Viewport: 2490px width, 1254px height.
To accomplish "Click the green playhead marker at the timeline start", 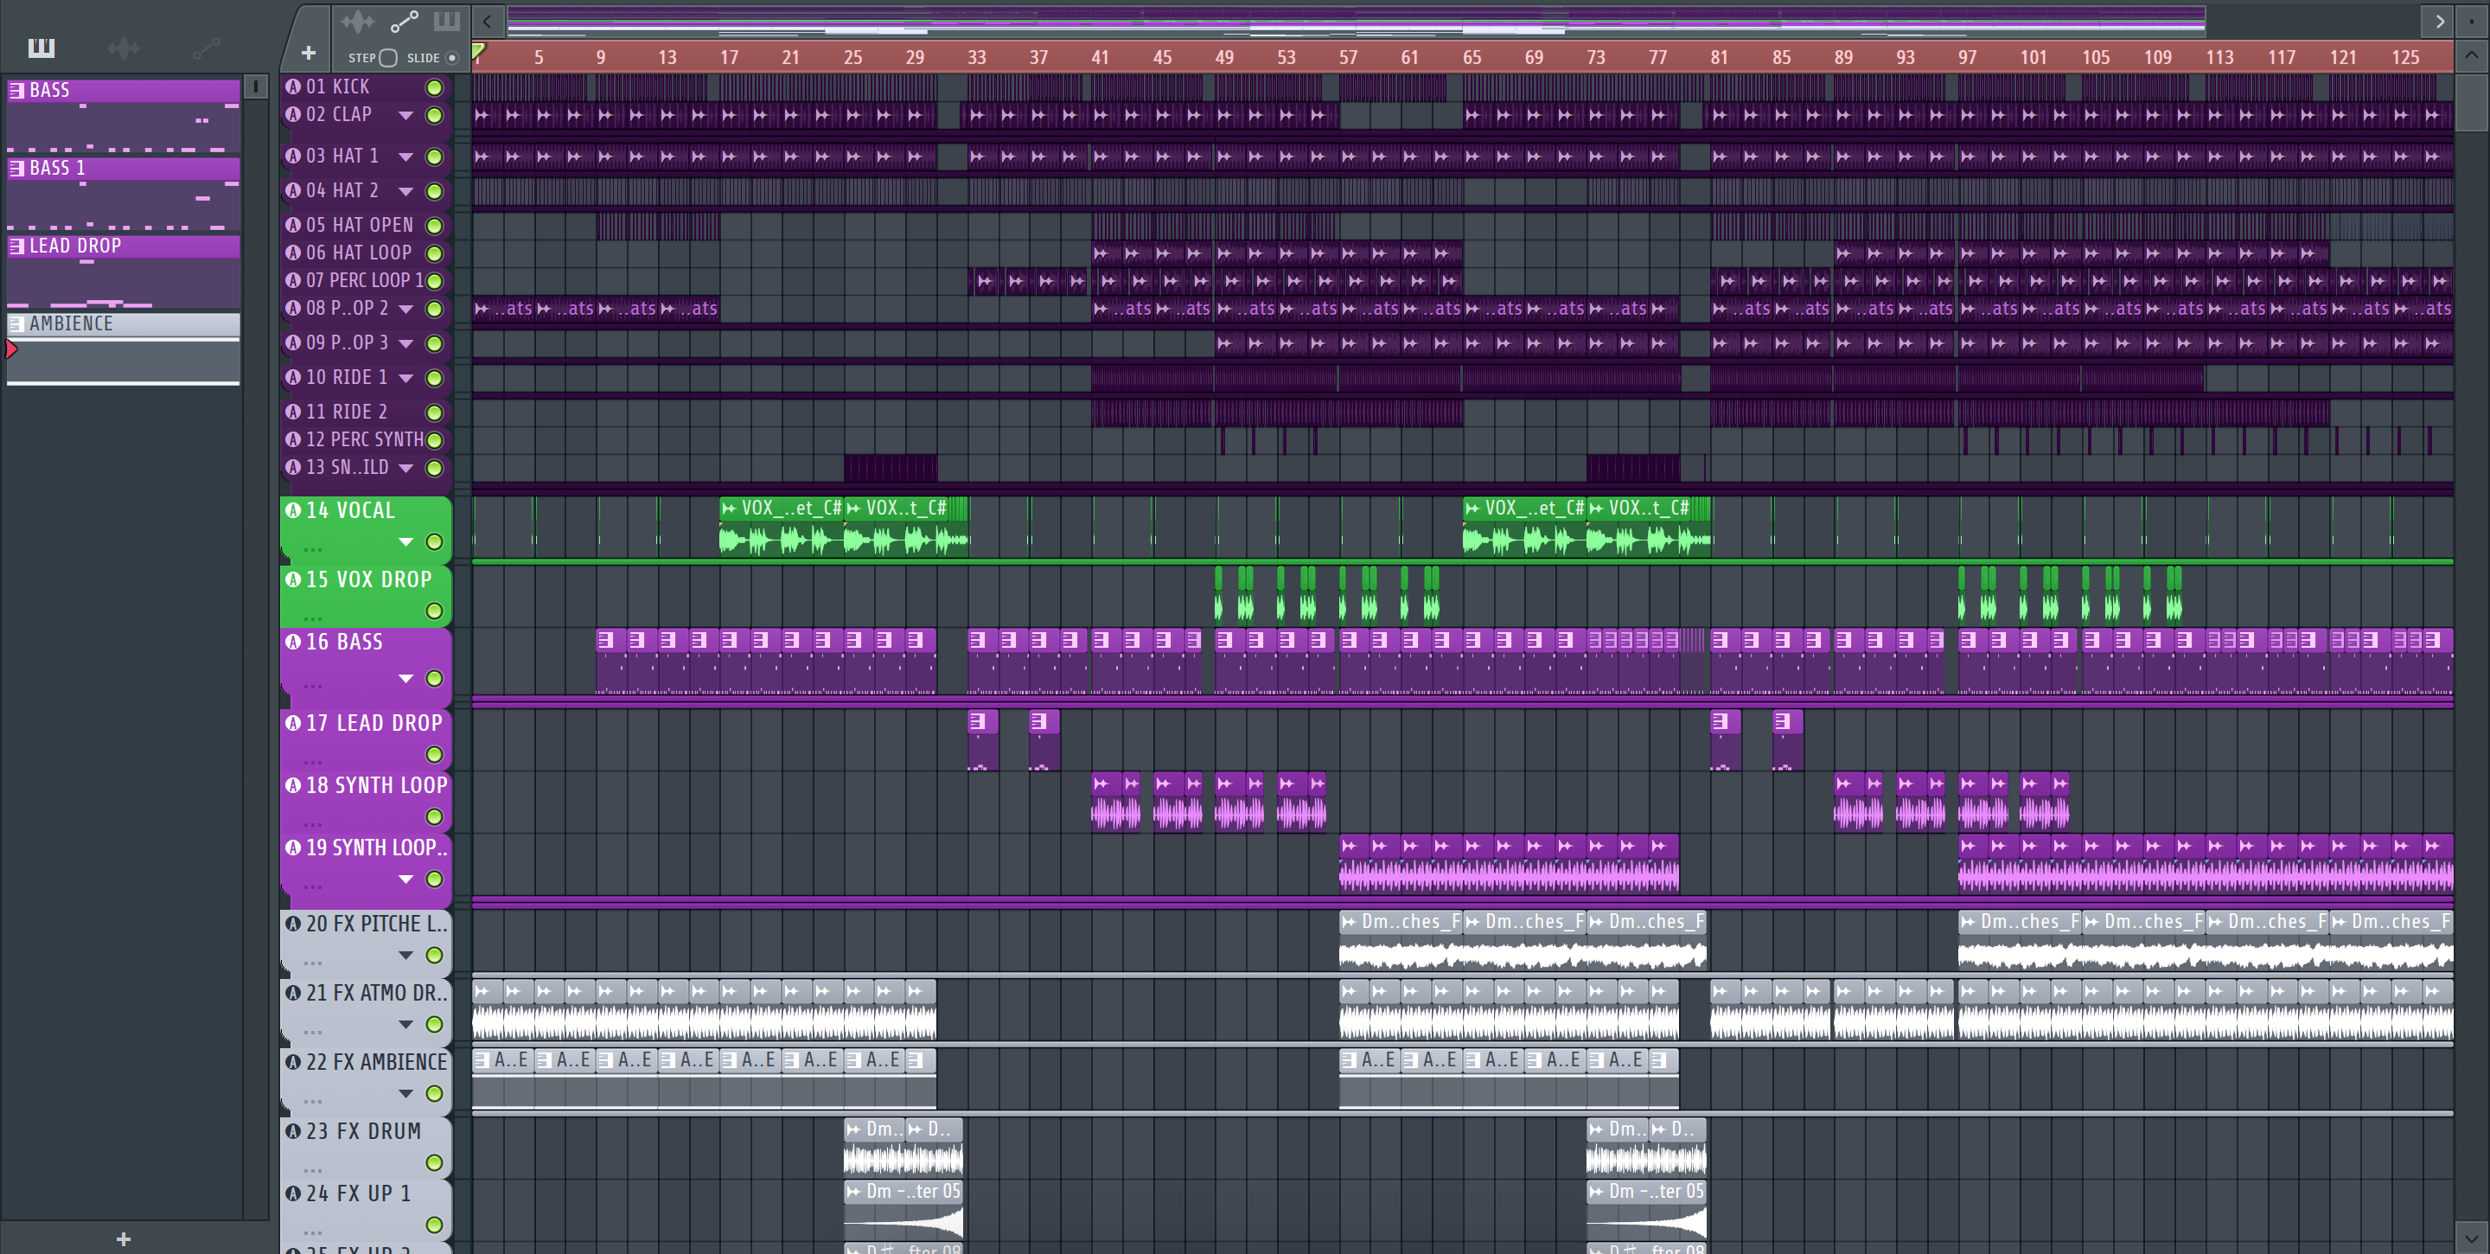I will (478, 50).
